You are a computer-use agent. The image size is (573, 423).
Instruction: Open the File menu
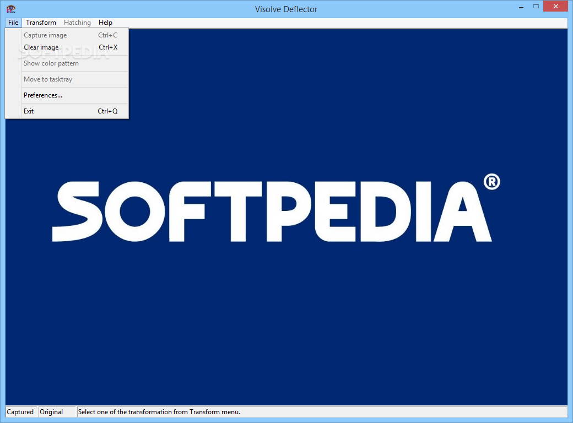[13, 22]
